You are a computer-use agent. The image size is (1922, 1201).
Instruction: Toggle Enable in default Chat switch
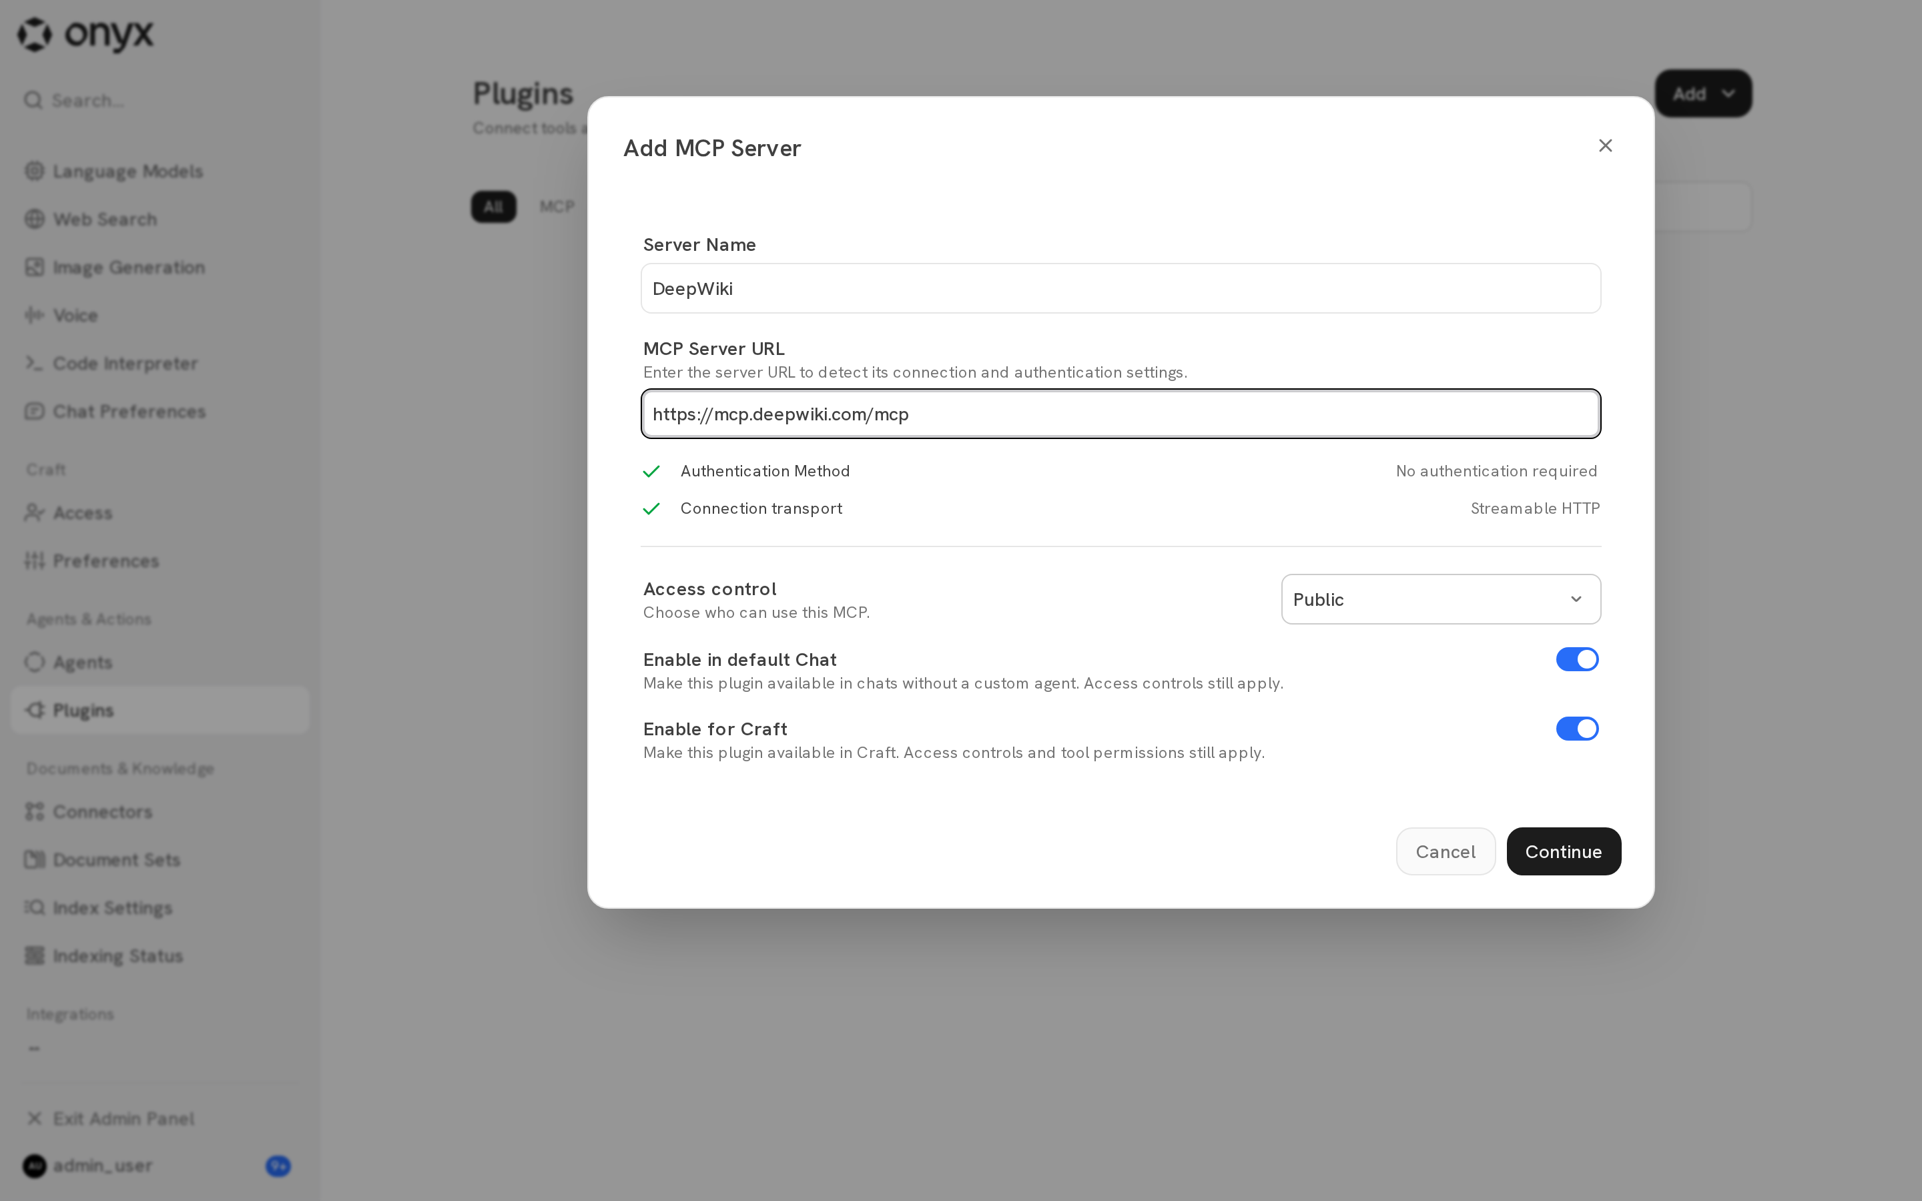(1576, 659)
